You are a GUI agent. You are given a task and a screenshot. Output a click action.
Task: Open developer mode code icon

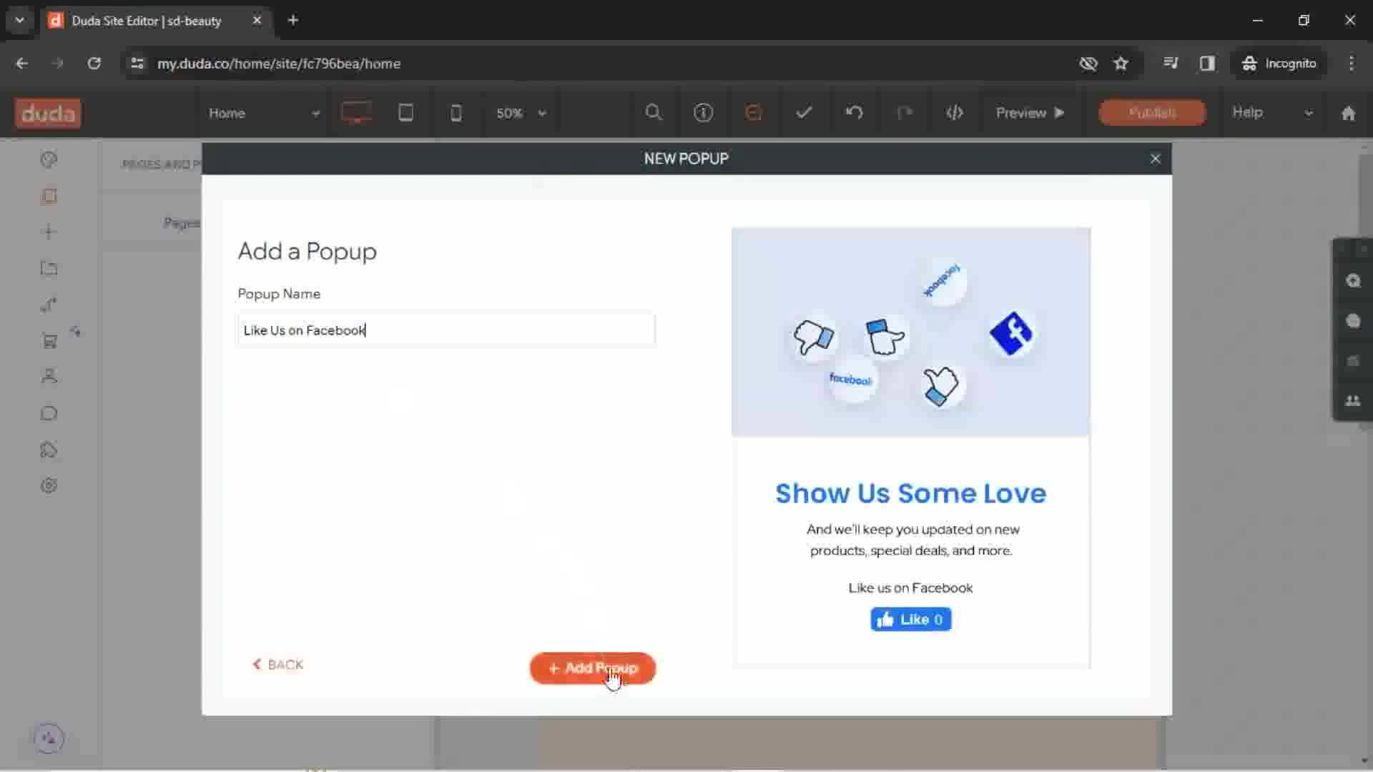click(955, 112)
